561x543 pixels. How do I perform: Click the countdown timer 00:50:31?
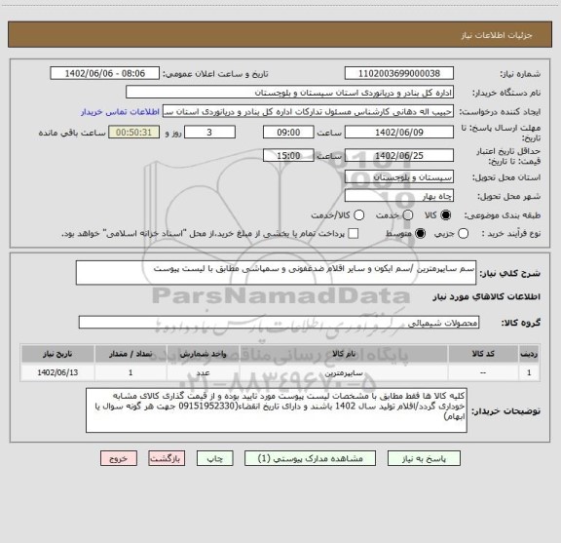133,133
